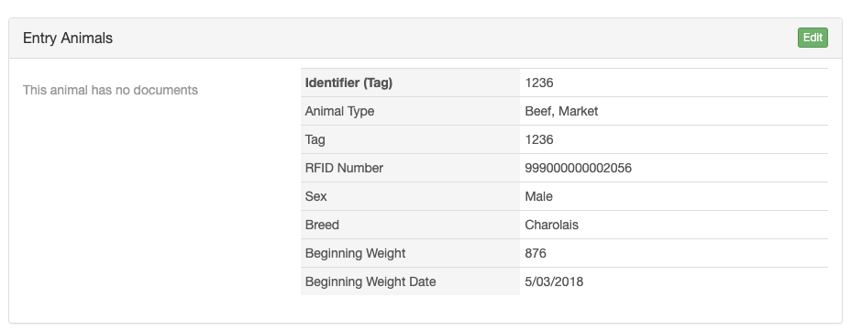The image size is (851, 331).
Task: Select the Sex row label
Action: pyautogui.click(x=315, y=196)
